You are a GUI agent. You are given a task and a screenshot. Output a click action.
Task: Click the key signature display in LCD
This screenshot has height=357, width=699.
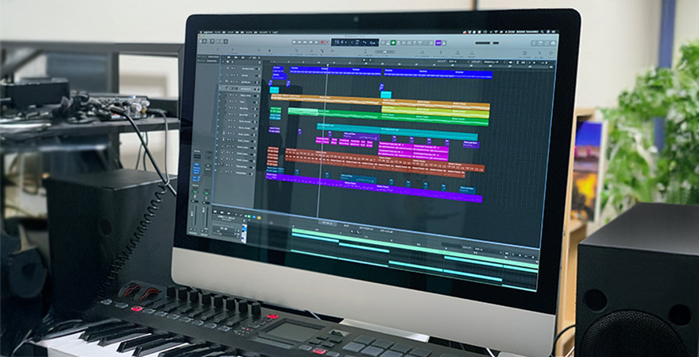pos(372,43)
